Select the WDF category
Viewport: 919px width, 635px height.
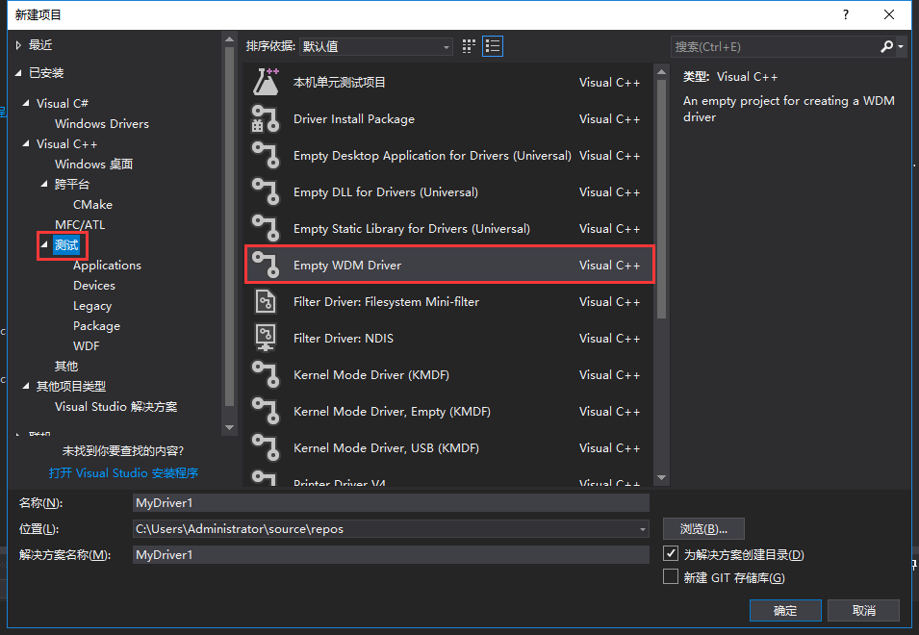(x=87, y=345)
